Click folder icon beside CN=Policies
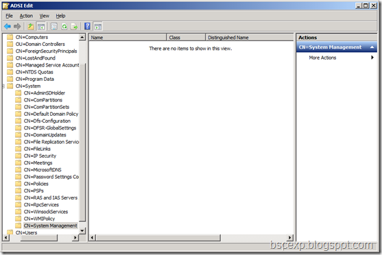Image resolution: width=382 pixels, height=255 pixels. click(x=18, y=184)
